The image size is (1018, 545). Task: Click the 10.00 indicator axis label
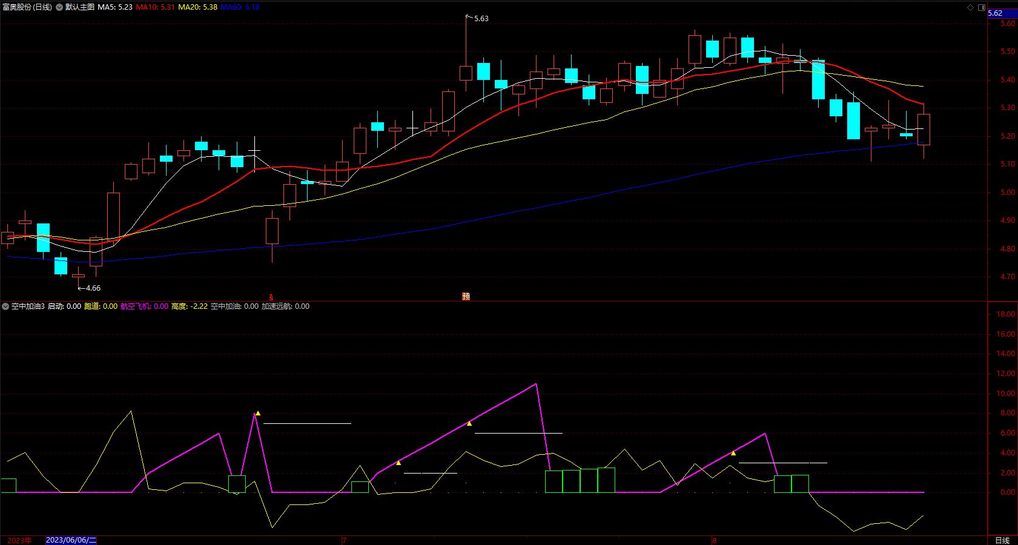[x=1006, y=394]
